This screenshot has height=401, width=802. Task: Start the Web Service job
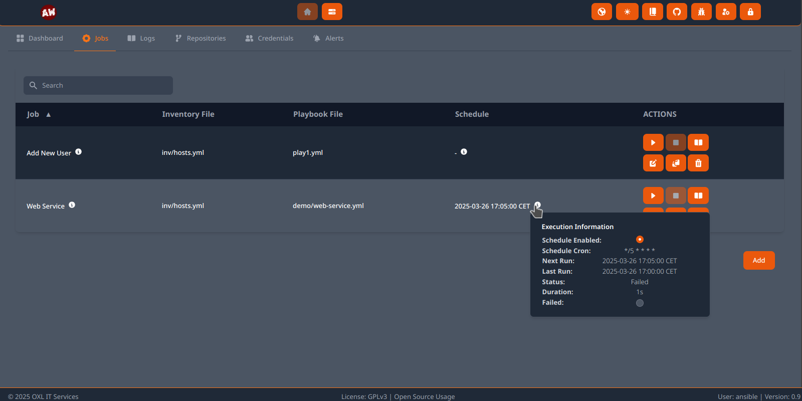(653, 195)
